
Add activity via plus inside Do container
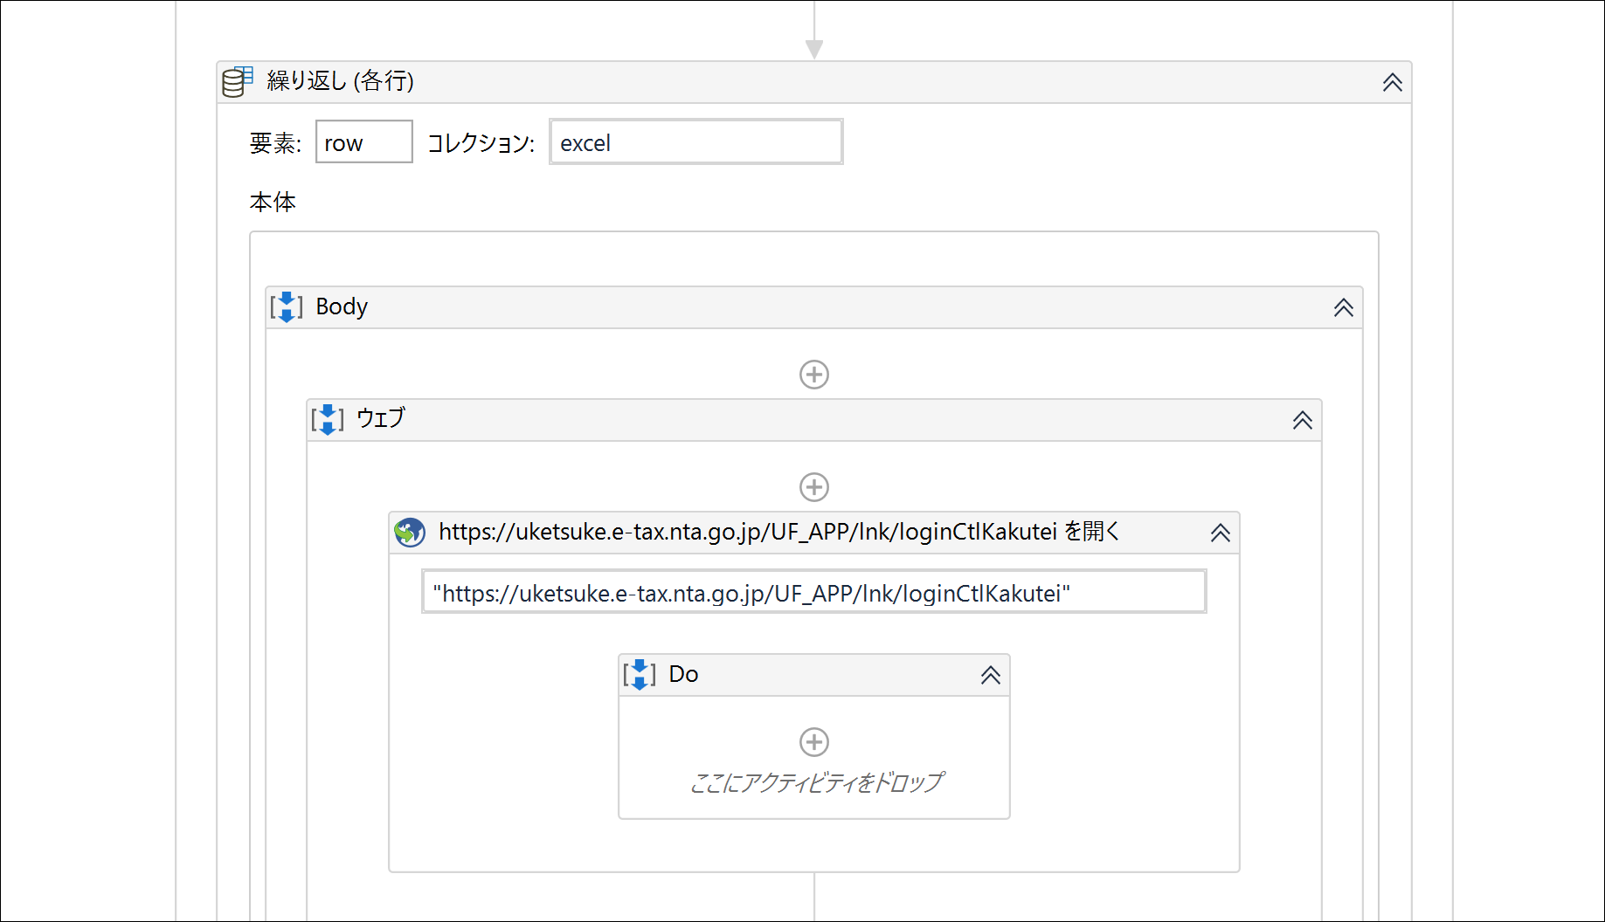click(814, 742)
